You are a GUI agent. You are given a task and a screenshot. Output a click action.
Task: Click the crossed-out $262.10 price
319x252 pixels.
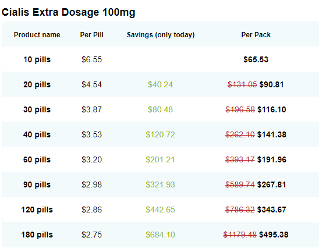[x=240, y=134]
